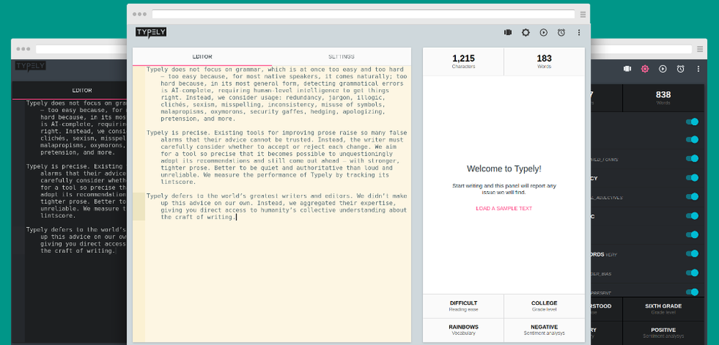This screenshot has width=719, height=345.
Task: Open the alarm clock timer in the front window
Action: pyautogui.click(x=562, y=32)
